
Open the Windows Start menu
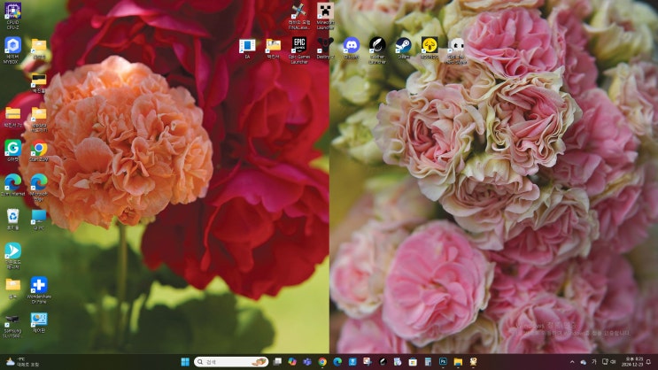(184, 362)
